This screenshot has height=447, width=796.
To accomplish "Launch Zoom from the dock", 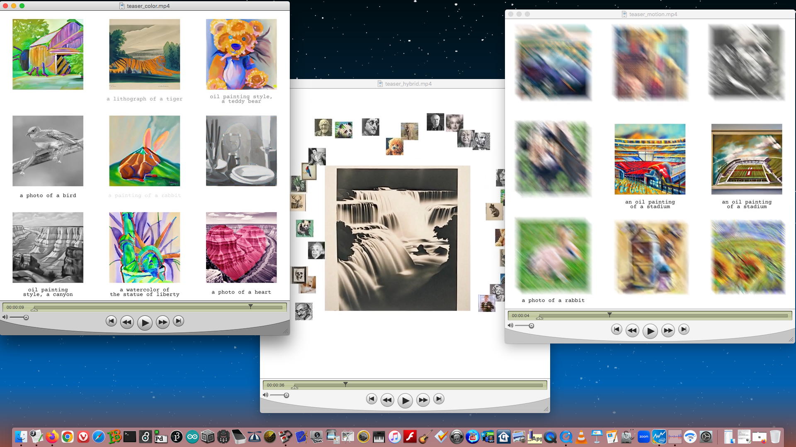I will 643,437.
